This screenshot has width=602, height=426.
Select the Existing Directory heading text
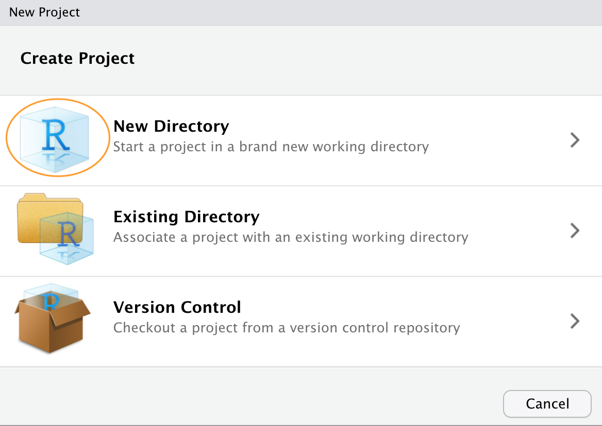tap(186, 217)
